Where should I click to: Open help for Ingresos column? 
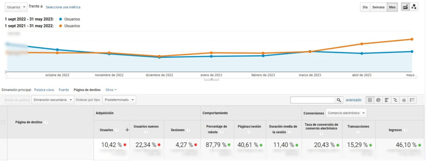(x=406, y=130)
